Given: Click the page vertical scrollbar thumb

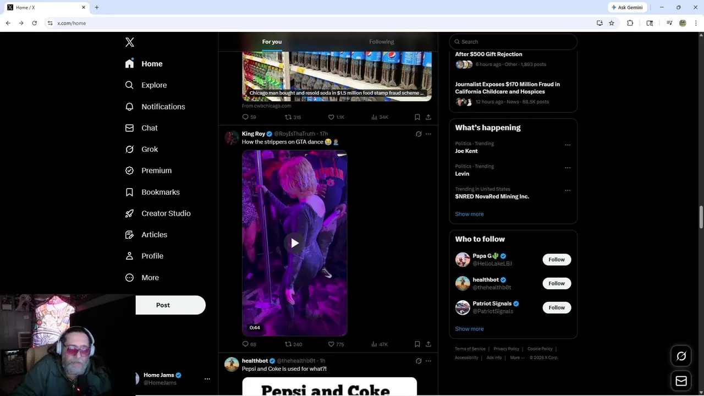Looking at the screenshot, I should coord(701,217).
